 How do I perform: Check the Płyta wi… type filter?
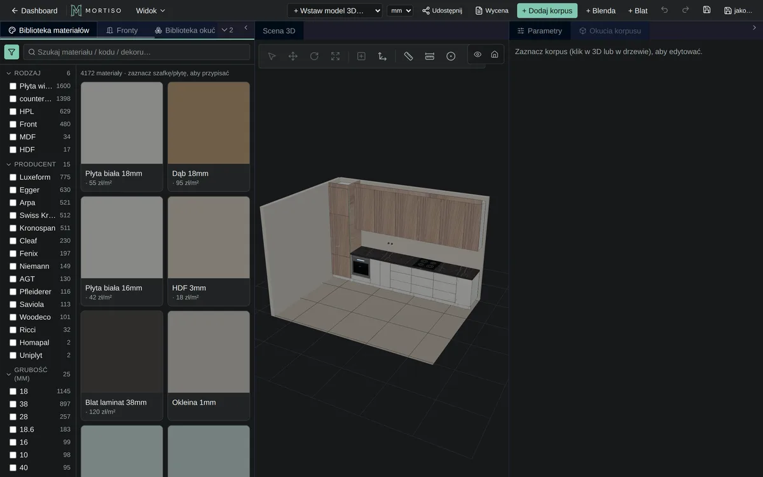13,86
